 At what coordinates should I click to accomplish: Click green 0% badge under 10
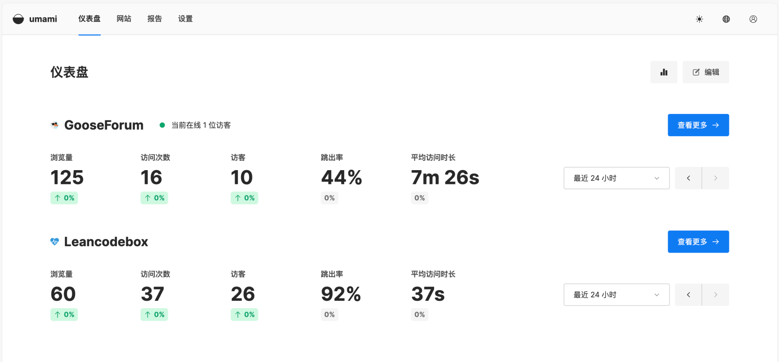[244, 198]
